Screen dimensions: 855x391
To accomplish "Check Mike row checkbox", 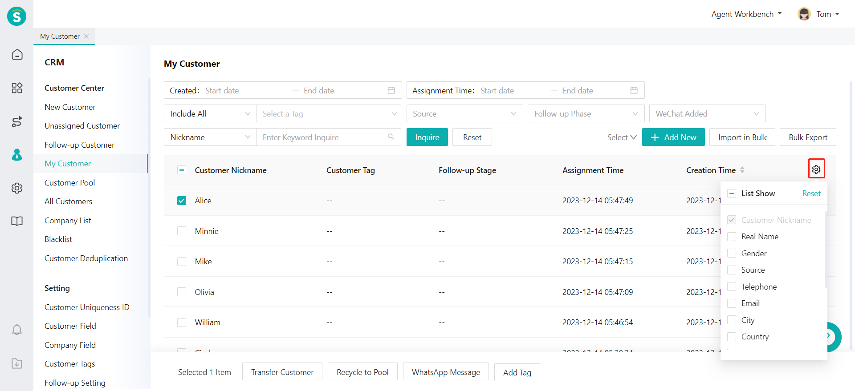I will (x=182, y=262).
